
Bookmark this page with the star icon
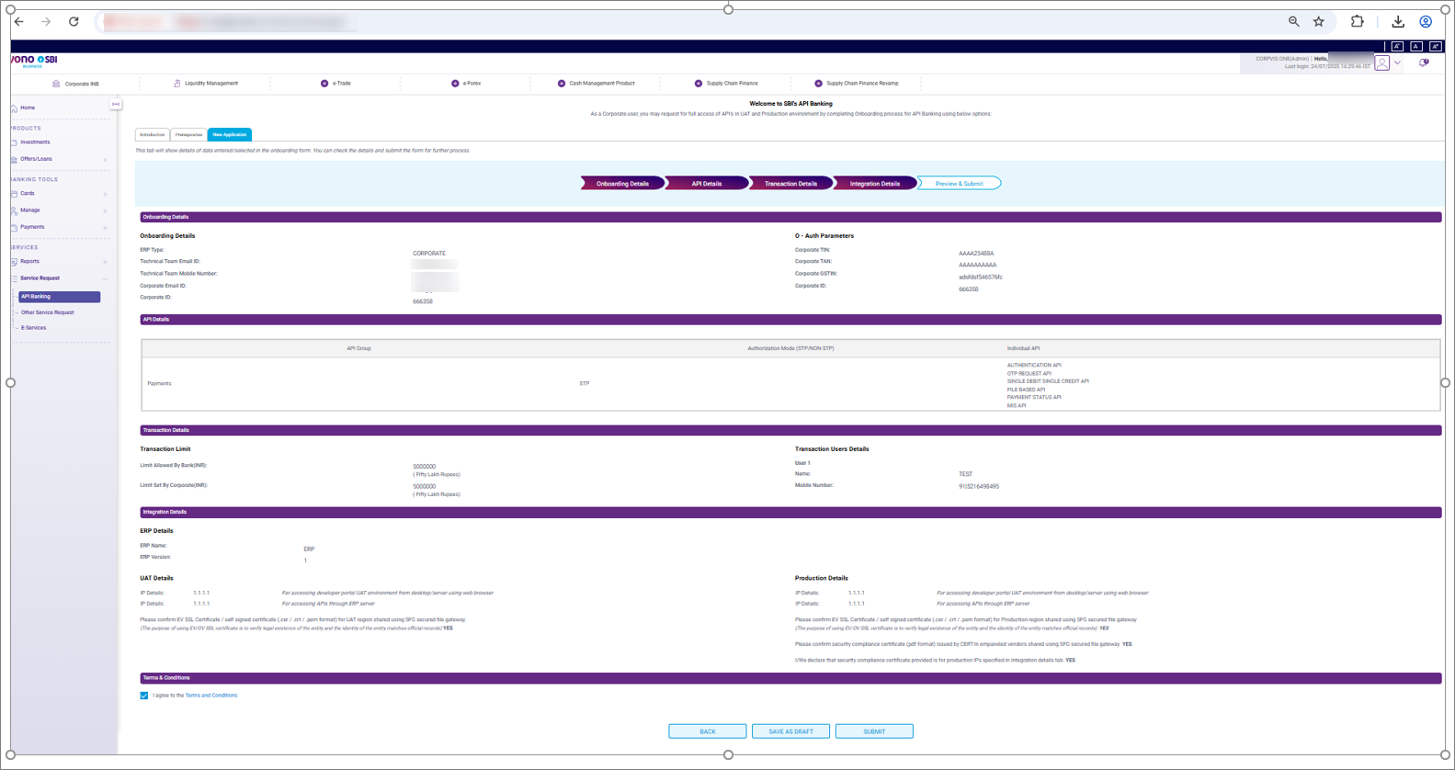(x=1319, y=21)
